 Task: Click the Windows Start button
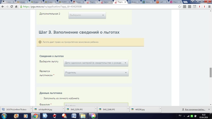click(x=5, y=116)
